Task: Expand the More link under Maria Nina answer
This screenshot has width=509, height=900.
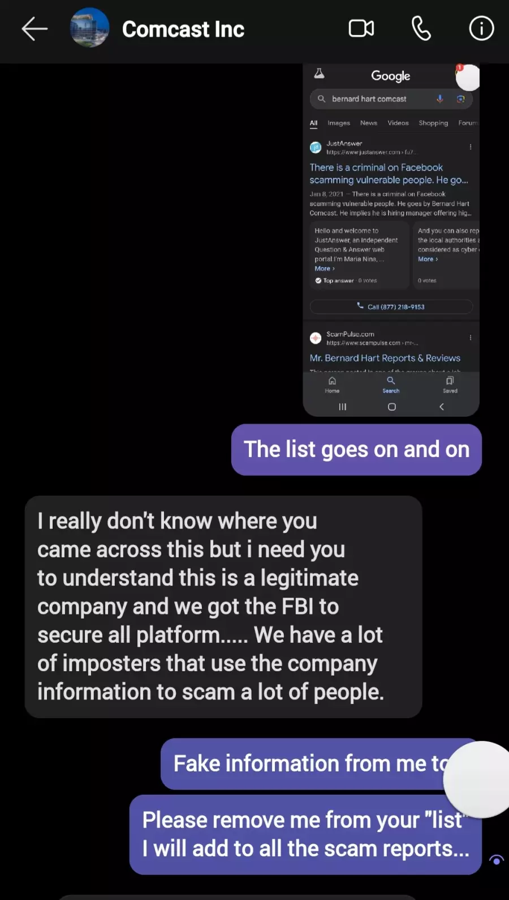Action: click(325, 268)
